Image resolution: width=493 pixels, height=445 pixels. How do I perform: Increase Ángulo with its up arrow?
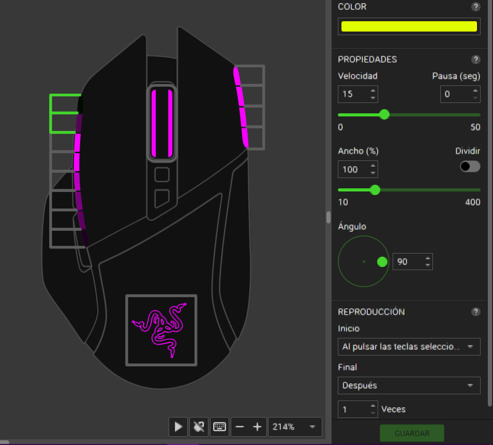428,259
